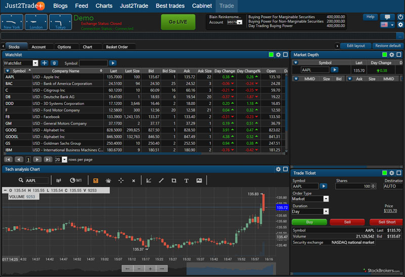Open the Watchlist selector dropdown
Image resolution: width=405 pixels, height=277 pixels.
[35, 63]
